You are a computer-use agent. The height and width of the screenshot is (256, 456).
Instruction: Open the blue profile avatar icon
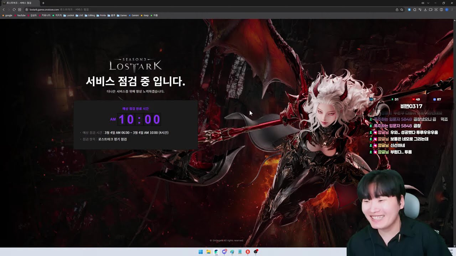pos(447,10)
